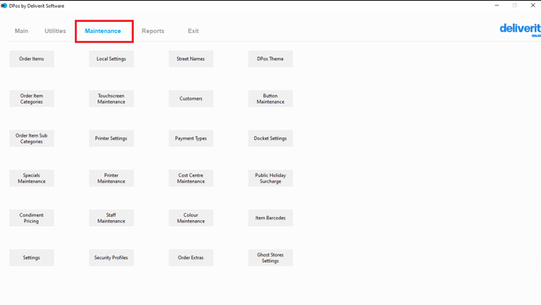Open Security Profiles

tap(112, 258)
